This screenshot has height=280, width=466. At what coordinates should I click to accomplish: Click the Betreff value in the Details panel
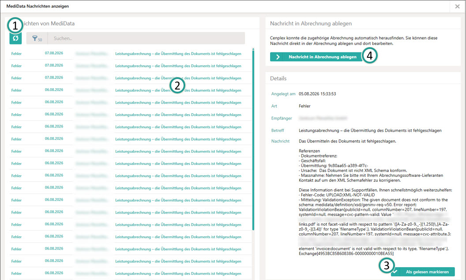(x=370, y=131)
